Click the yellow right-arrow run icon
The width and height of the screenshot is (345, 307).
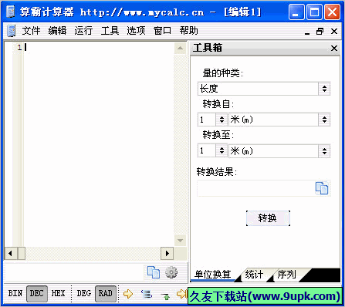128,294
